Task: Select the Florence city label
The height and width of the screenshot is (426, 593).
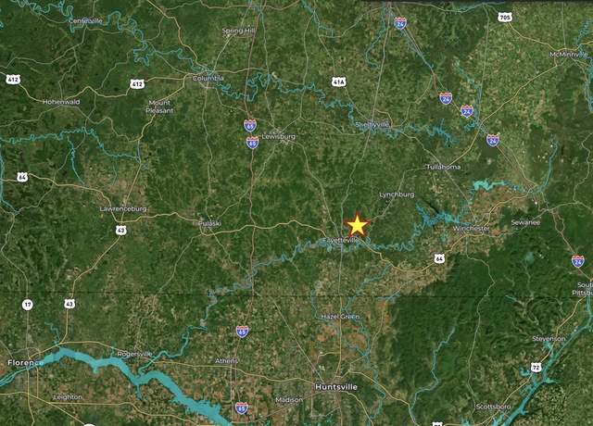Action: click(26, 363)
